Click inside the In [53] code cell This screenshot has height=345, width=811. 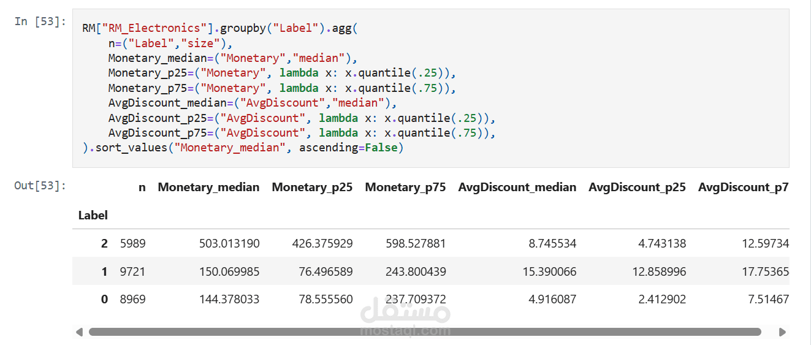(430, 88)
